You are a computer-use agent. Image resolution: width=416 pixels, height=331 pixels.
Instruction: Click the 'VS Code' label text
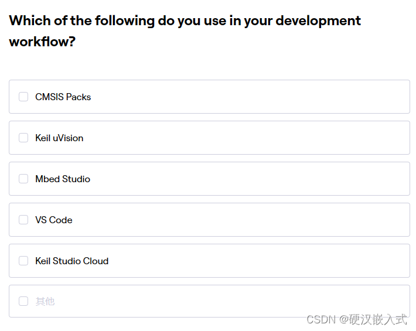tap(54, 220)
